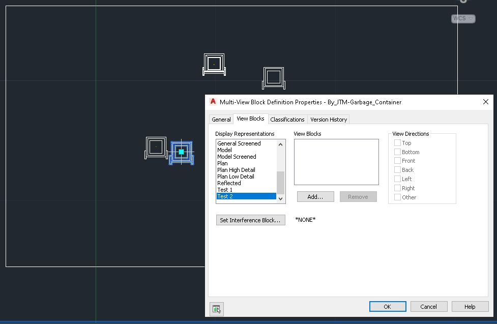The width and height of the screenshot is (497, 324).
Task: Click OK to confirm the definition properties
Action: coord(388,306)
